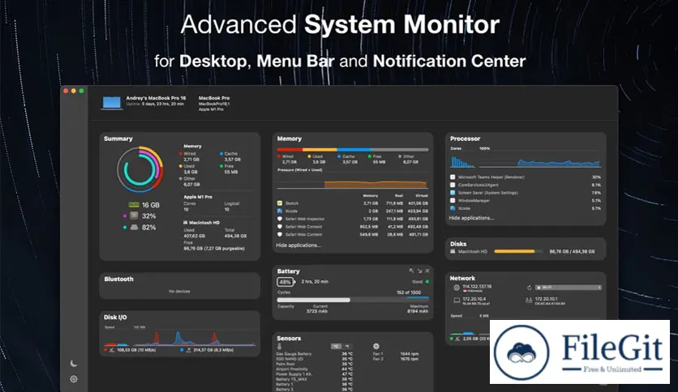
Task: Hide applications in the Memory panel
Action: click(x=298, y=245)
